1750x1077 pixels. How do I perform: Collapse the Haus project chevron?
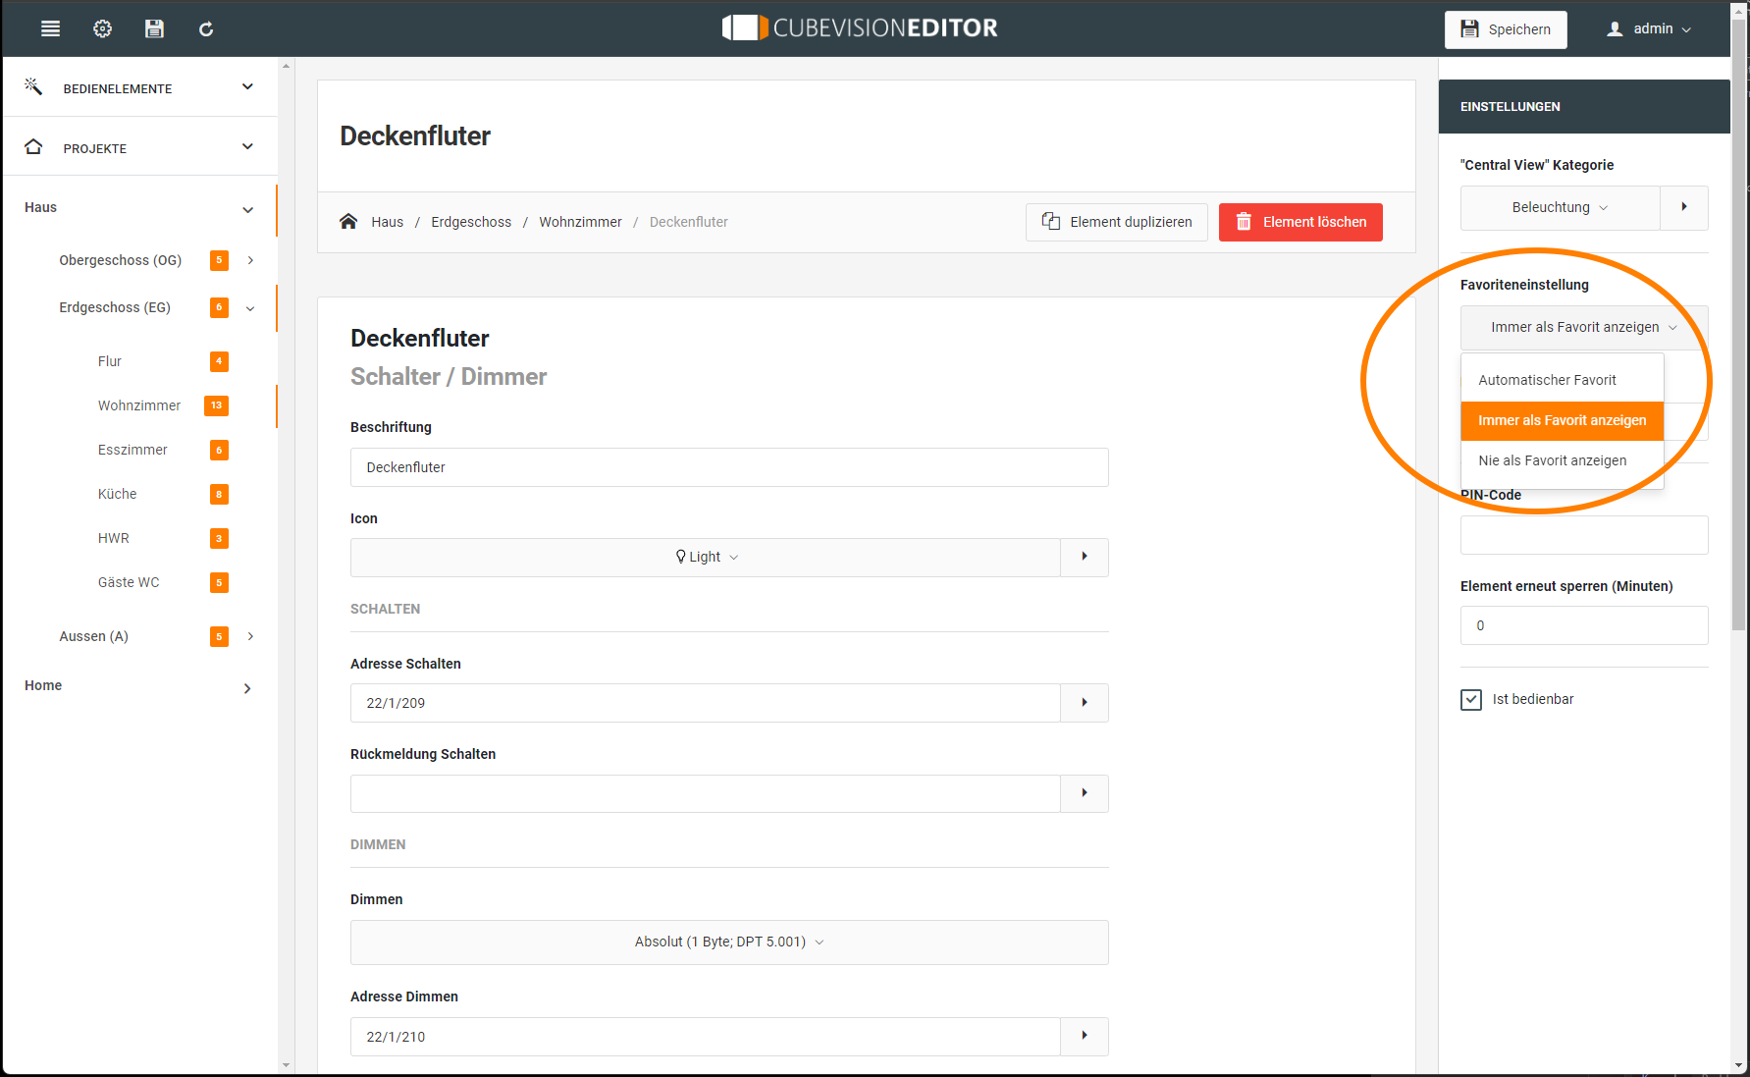click(x=247, y=209)
